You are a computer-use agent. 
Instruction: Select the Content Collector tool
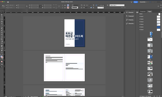tap(2, 21)
